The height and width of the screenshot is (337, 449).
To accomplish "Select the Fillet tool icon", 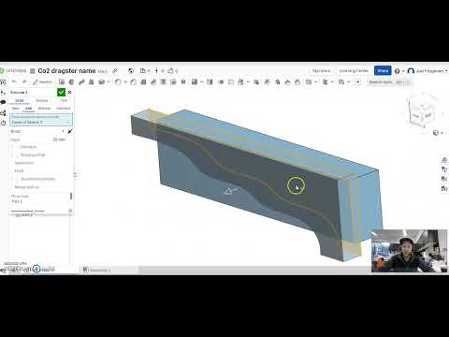I will (118, 81).
